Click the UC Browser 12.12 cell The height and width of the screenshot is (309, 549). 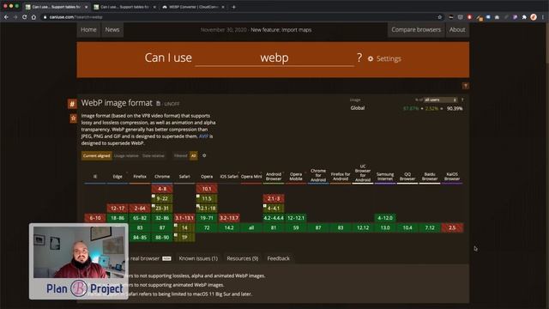point(363,227)
